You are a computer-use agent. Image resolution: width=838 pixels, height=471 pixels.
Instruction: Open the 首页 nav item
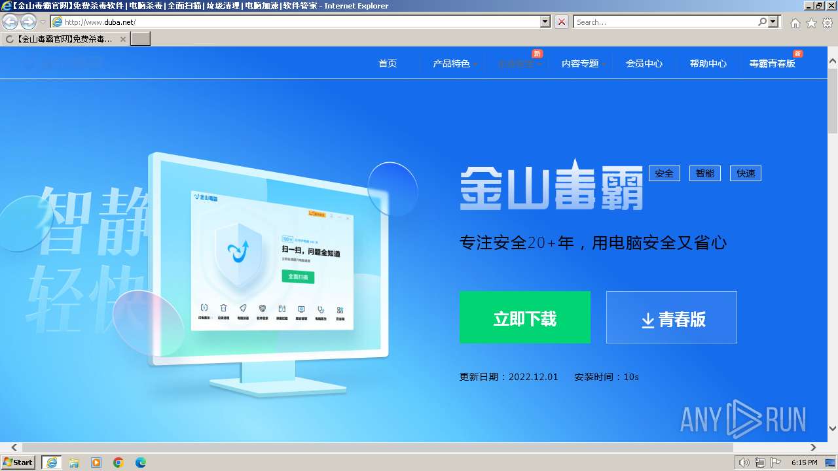point(388,63)
